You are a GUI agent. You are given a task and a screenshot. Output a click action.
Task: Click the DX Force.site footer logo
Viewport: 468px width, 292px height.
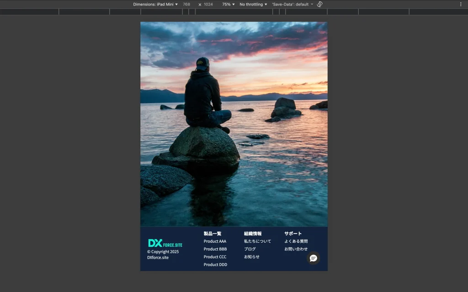165,243
